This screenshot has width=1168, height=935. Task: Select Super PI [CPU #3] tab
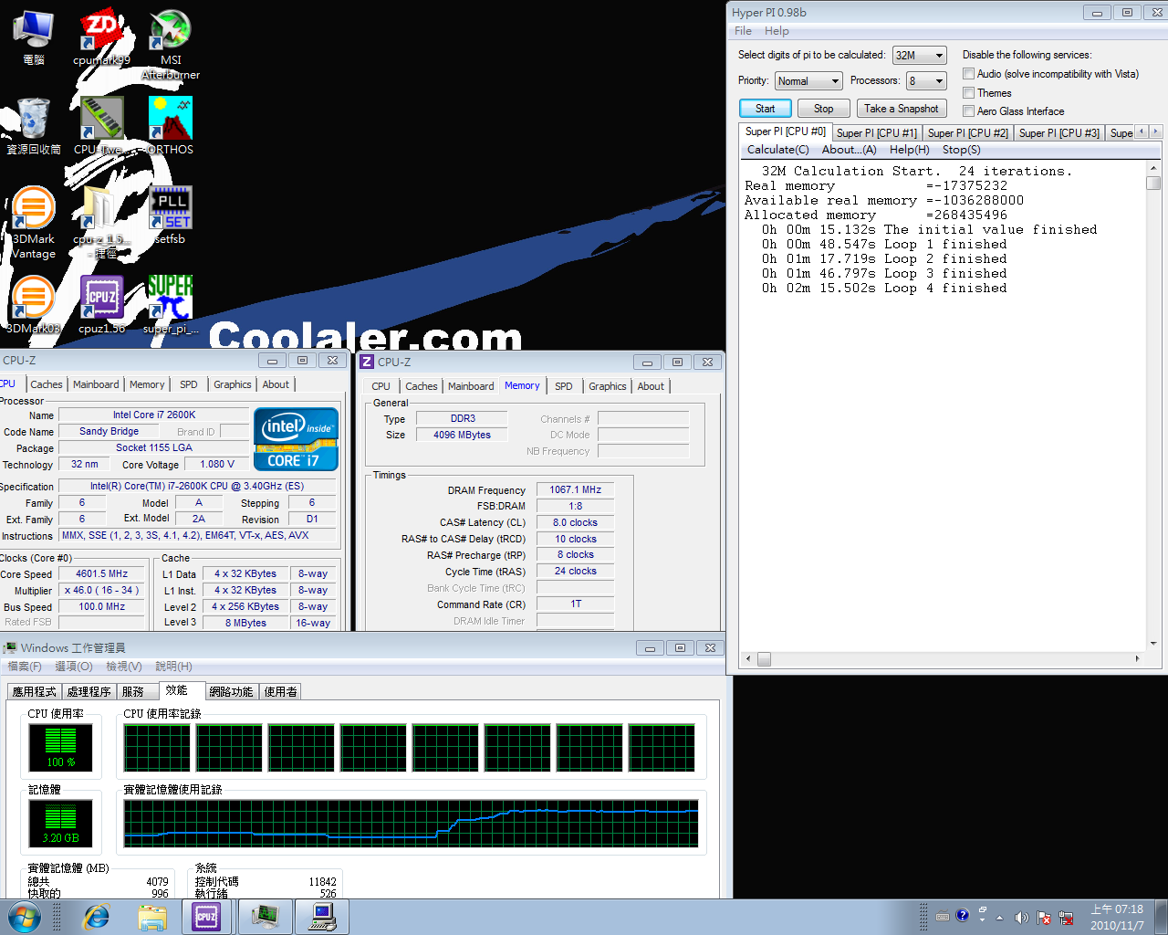(x=1058, y=133)
